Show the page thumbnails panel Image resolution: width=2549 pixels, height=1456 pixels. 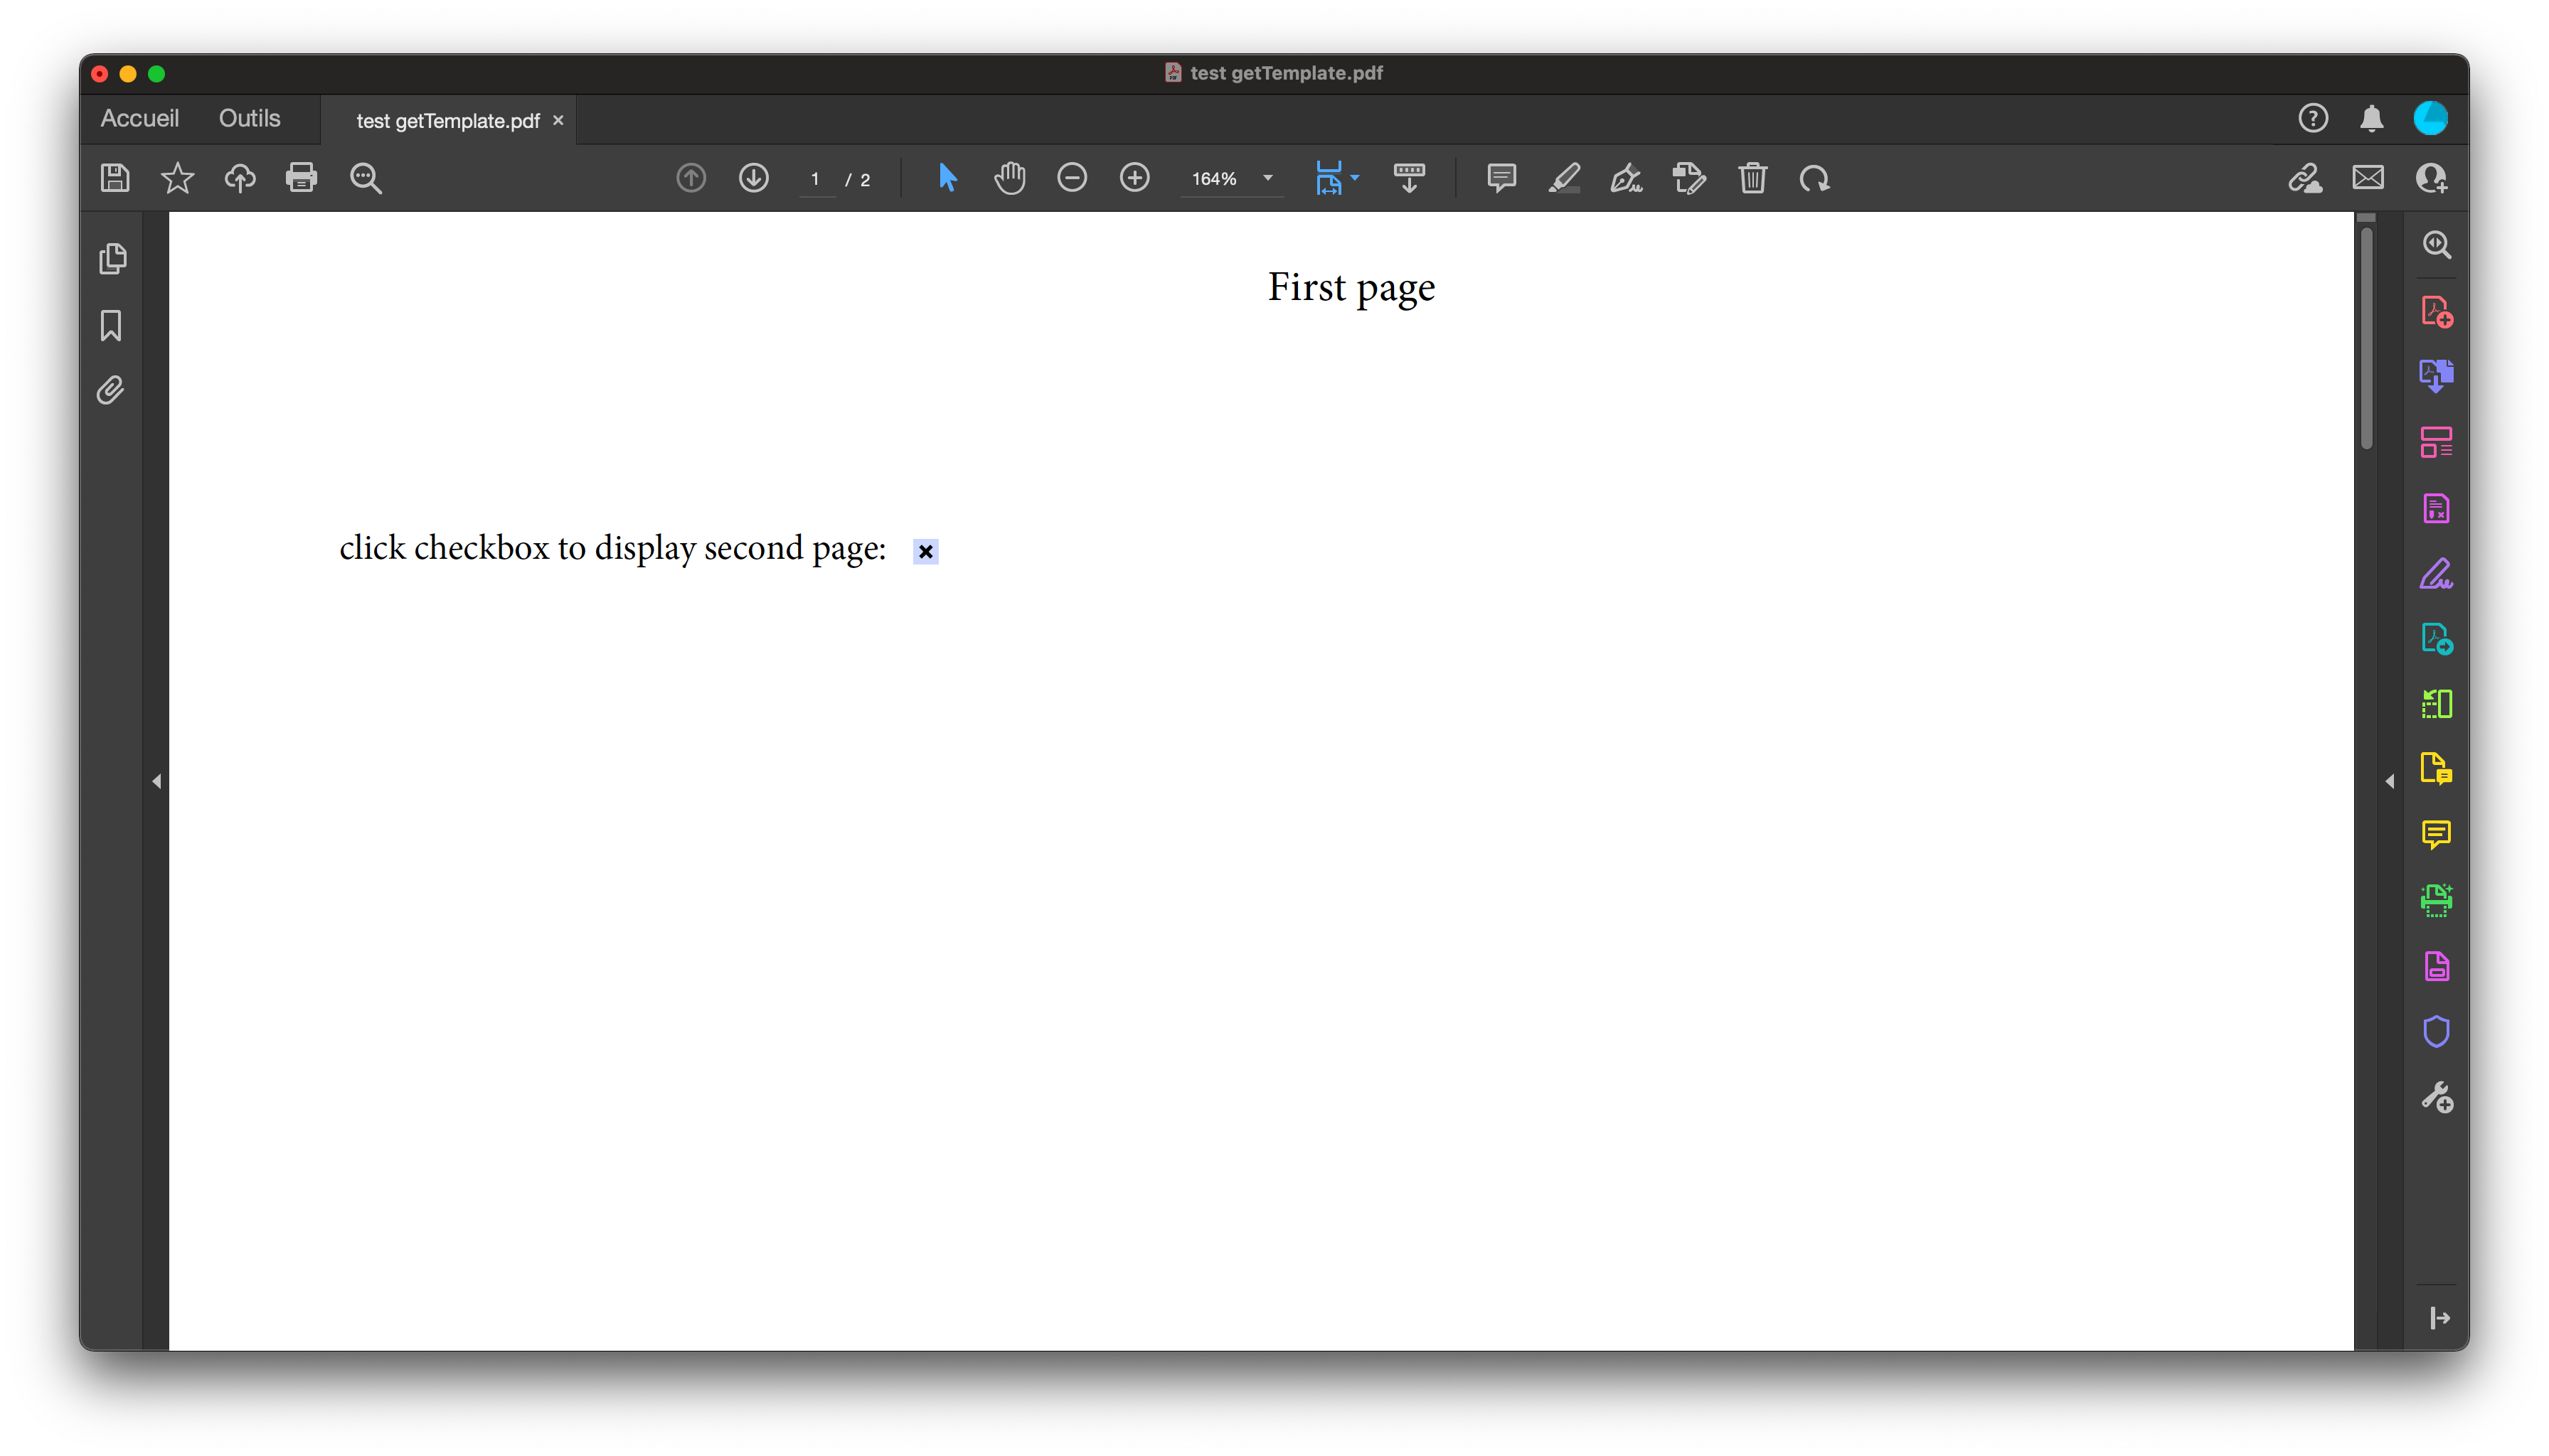(x=113, y=258)
